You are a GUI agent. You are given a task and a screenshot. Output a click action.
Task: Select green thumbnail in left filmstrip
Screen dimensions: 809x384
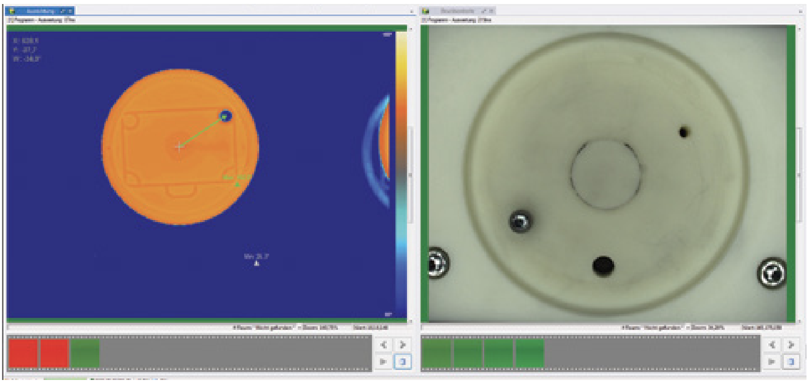pyautogui.click(x=85, y=353)
